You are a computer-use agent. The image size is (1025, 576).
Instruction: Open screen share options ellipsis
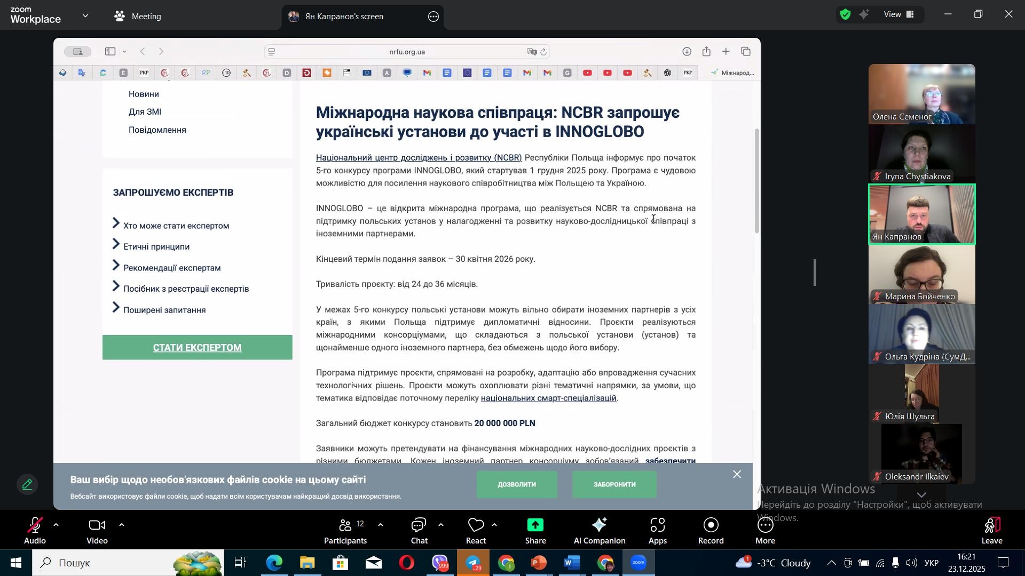click(x=433, y=17)
